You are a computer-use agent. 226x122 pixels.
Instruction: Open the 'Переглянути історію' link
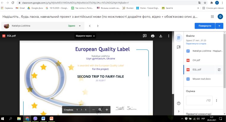[x=196, y=44]
